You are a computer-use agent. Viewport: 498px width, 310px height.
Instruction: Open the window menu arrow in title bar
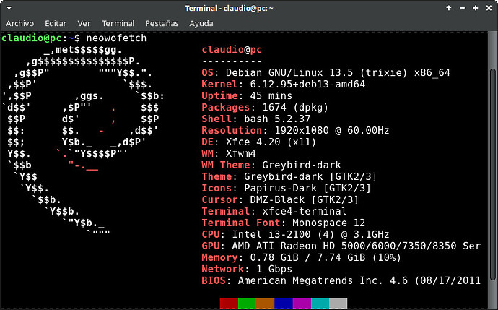9,8
